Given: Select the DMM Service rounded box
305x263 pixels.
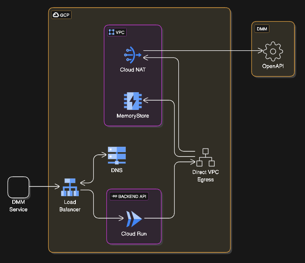Looking at the screenshot, I should [19, 187].
